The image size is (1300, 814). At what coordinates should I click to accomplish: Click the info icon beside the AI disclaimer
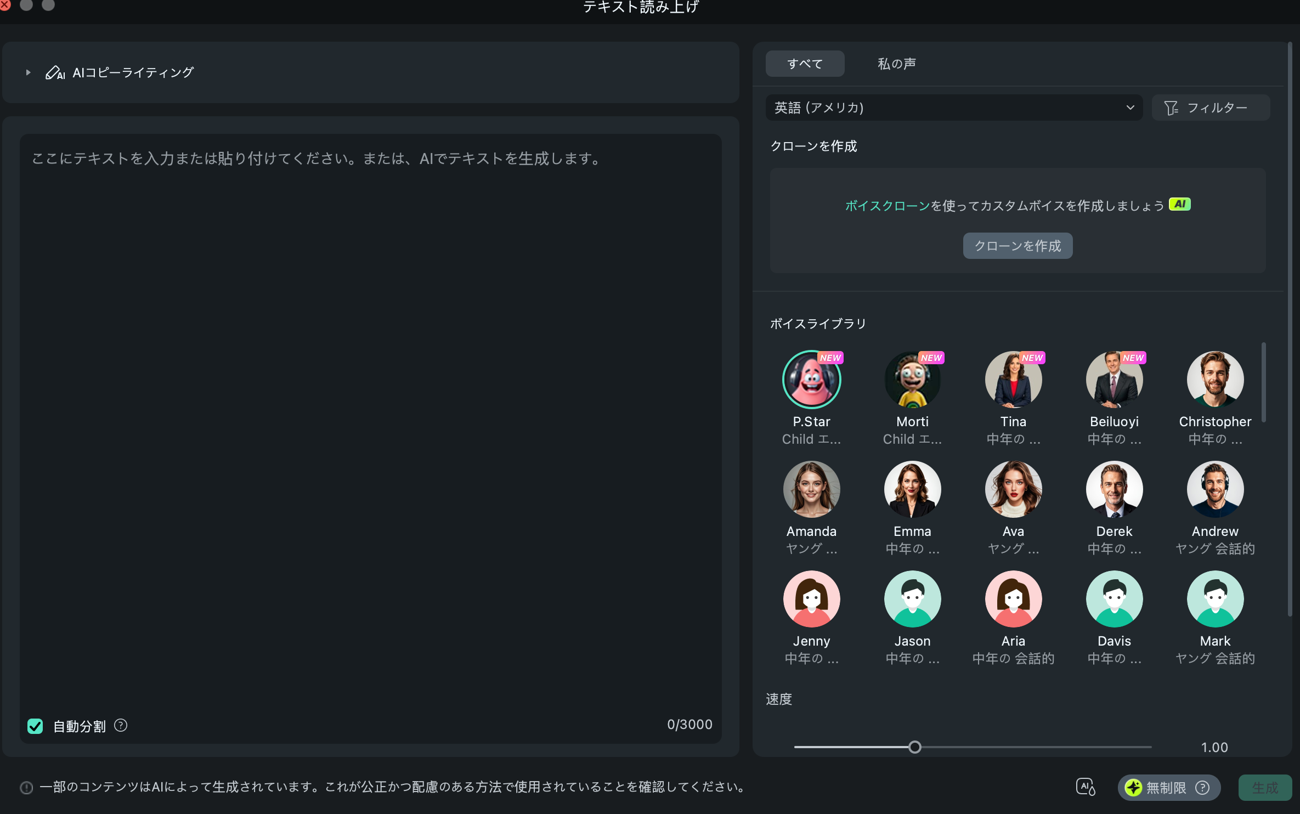[27, 787]
